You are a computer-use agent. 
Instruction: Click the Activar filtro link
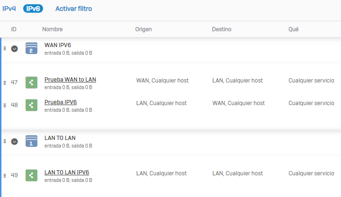[74, 8]
